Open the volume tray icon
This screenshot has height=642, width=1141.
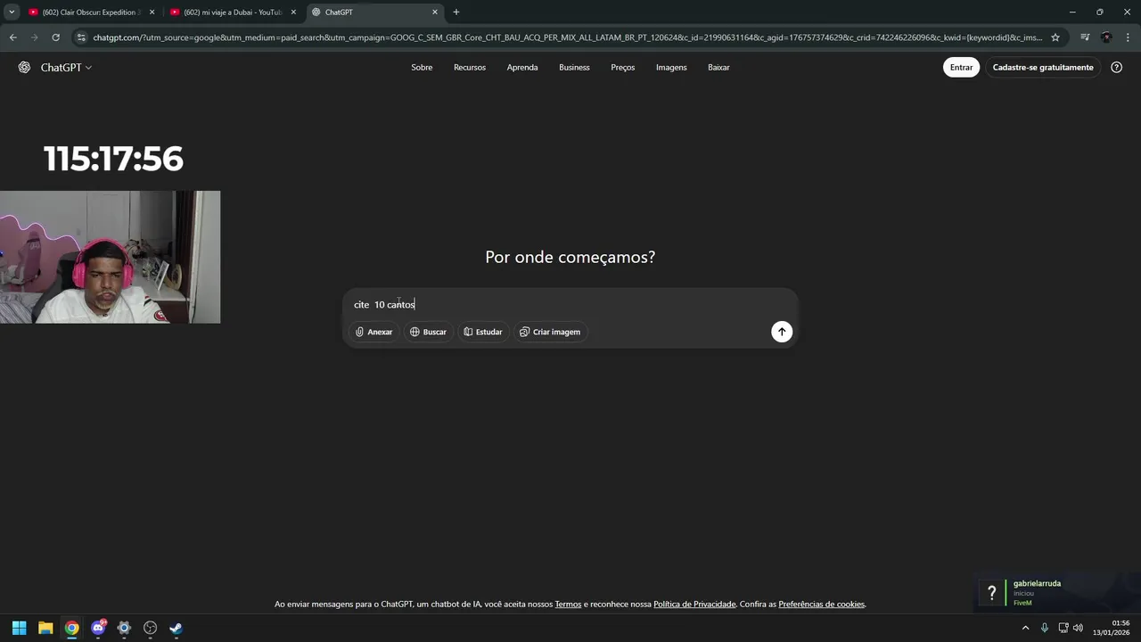1078,628
